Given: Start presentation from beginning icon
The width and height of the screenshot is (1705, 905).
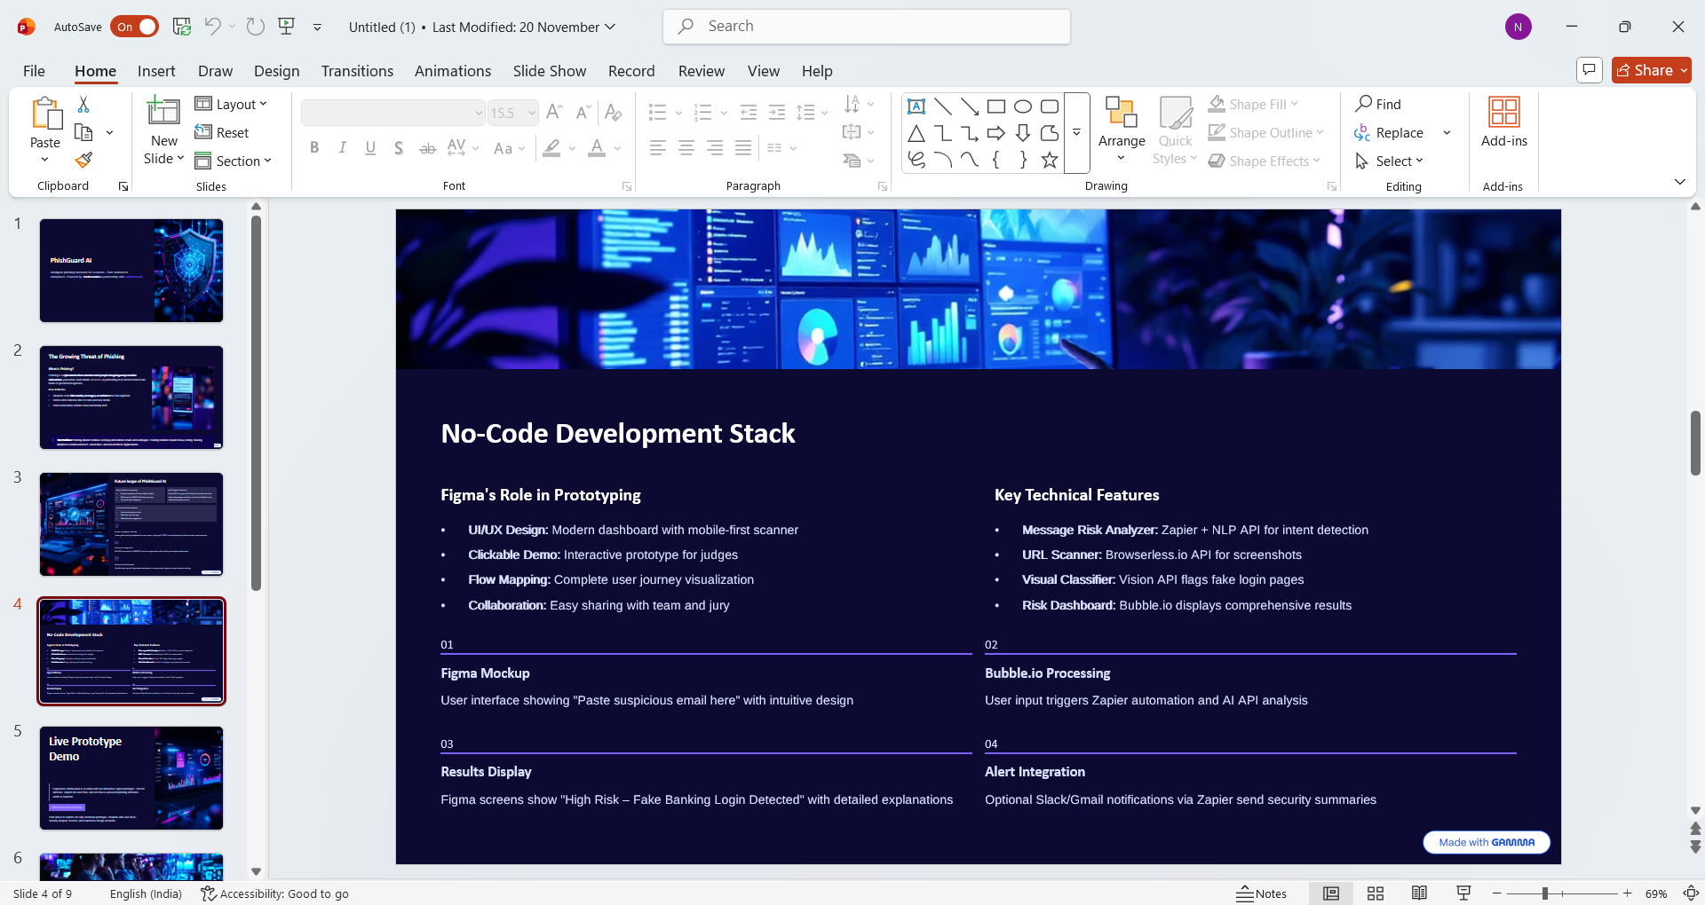Looking at the screenshot, I should pos(286,27).
